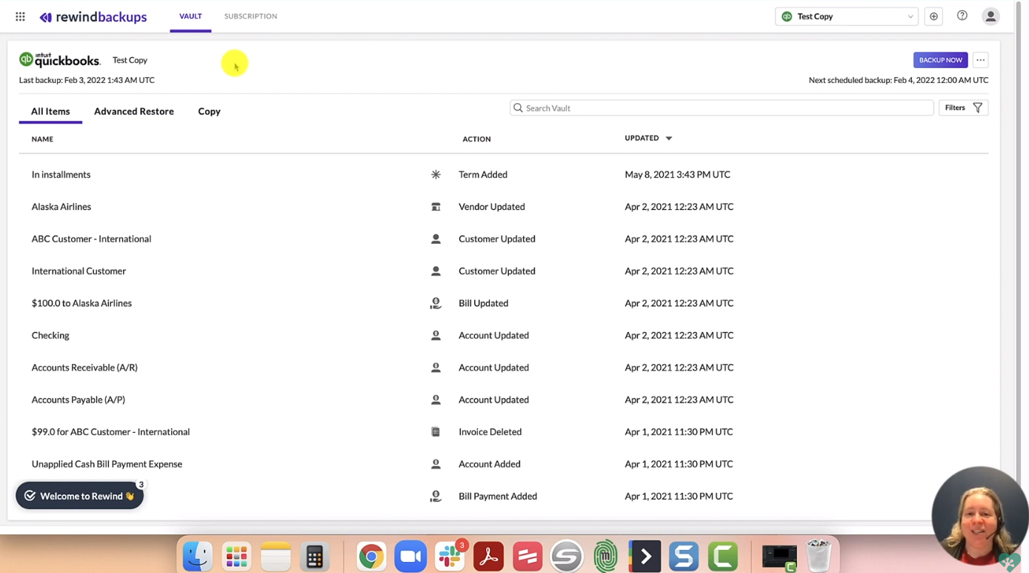1029x573 pixels.
Task: Open the Filters button
Action: coord(963,108)
